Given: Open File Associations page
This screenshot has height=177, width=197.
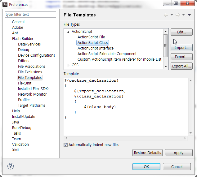Looking at the screenshot, I should point(32,66).
